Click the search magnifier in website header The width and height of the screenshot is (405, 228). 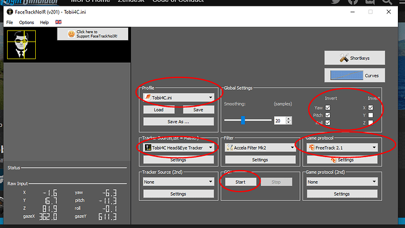pyautogui.click(x=387, y=2)
